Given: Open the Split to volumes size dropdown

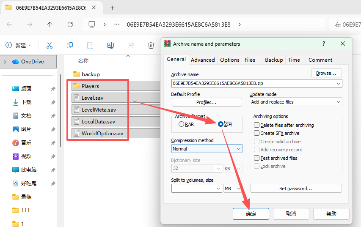Looking at the screenshot, I should click(x=197, y=189).
